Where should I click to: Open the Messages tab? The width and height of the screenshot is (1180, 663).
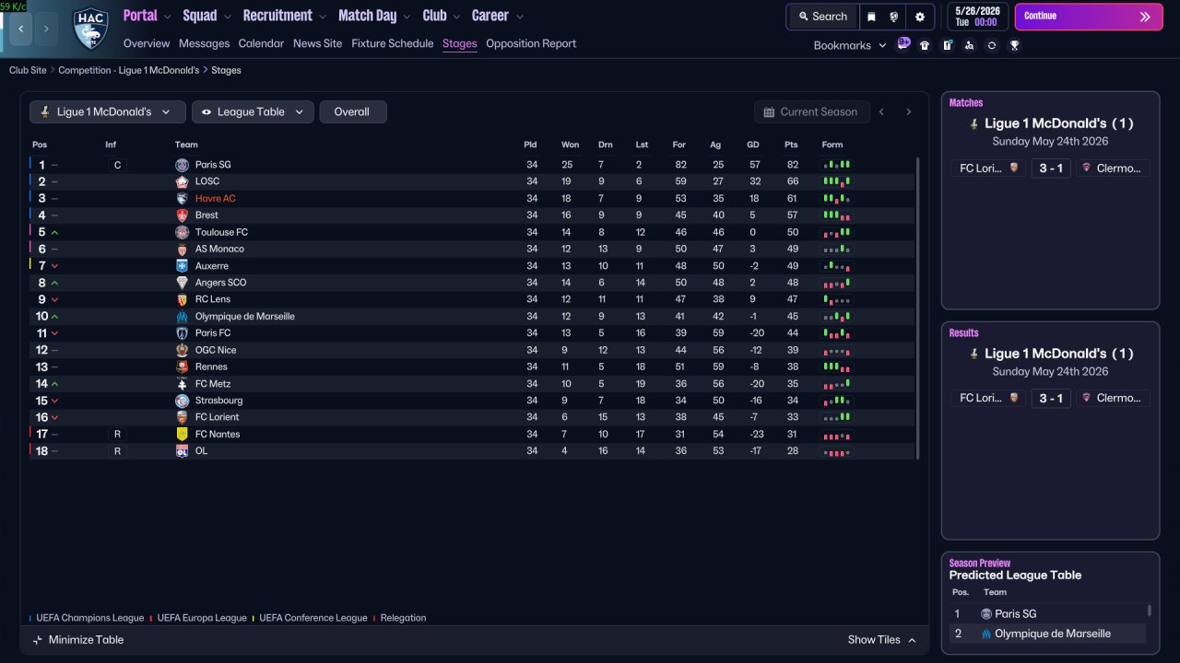pyautogui.click(x=205, y=43)
